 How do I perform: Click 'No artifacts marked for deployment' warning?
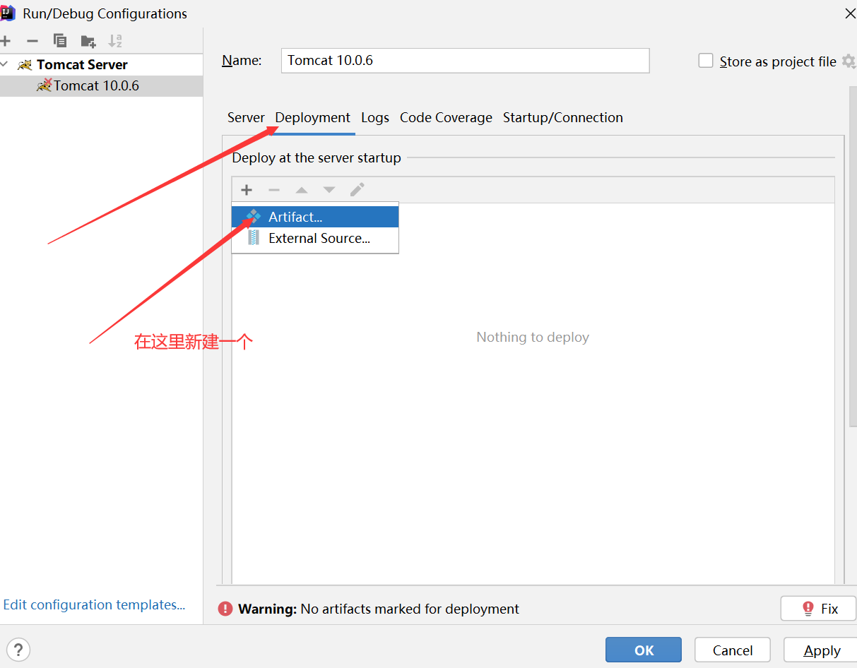pyautogui.click(x=410, y=609)
